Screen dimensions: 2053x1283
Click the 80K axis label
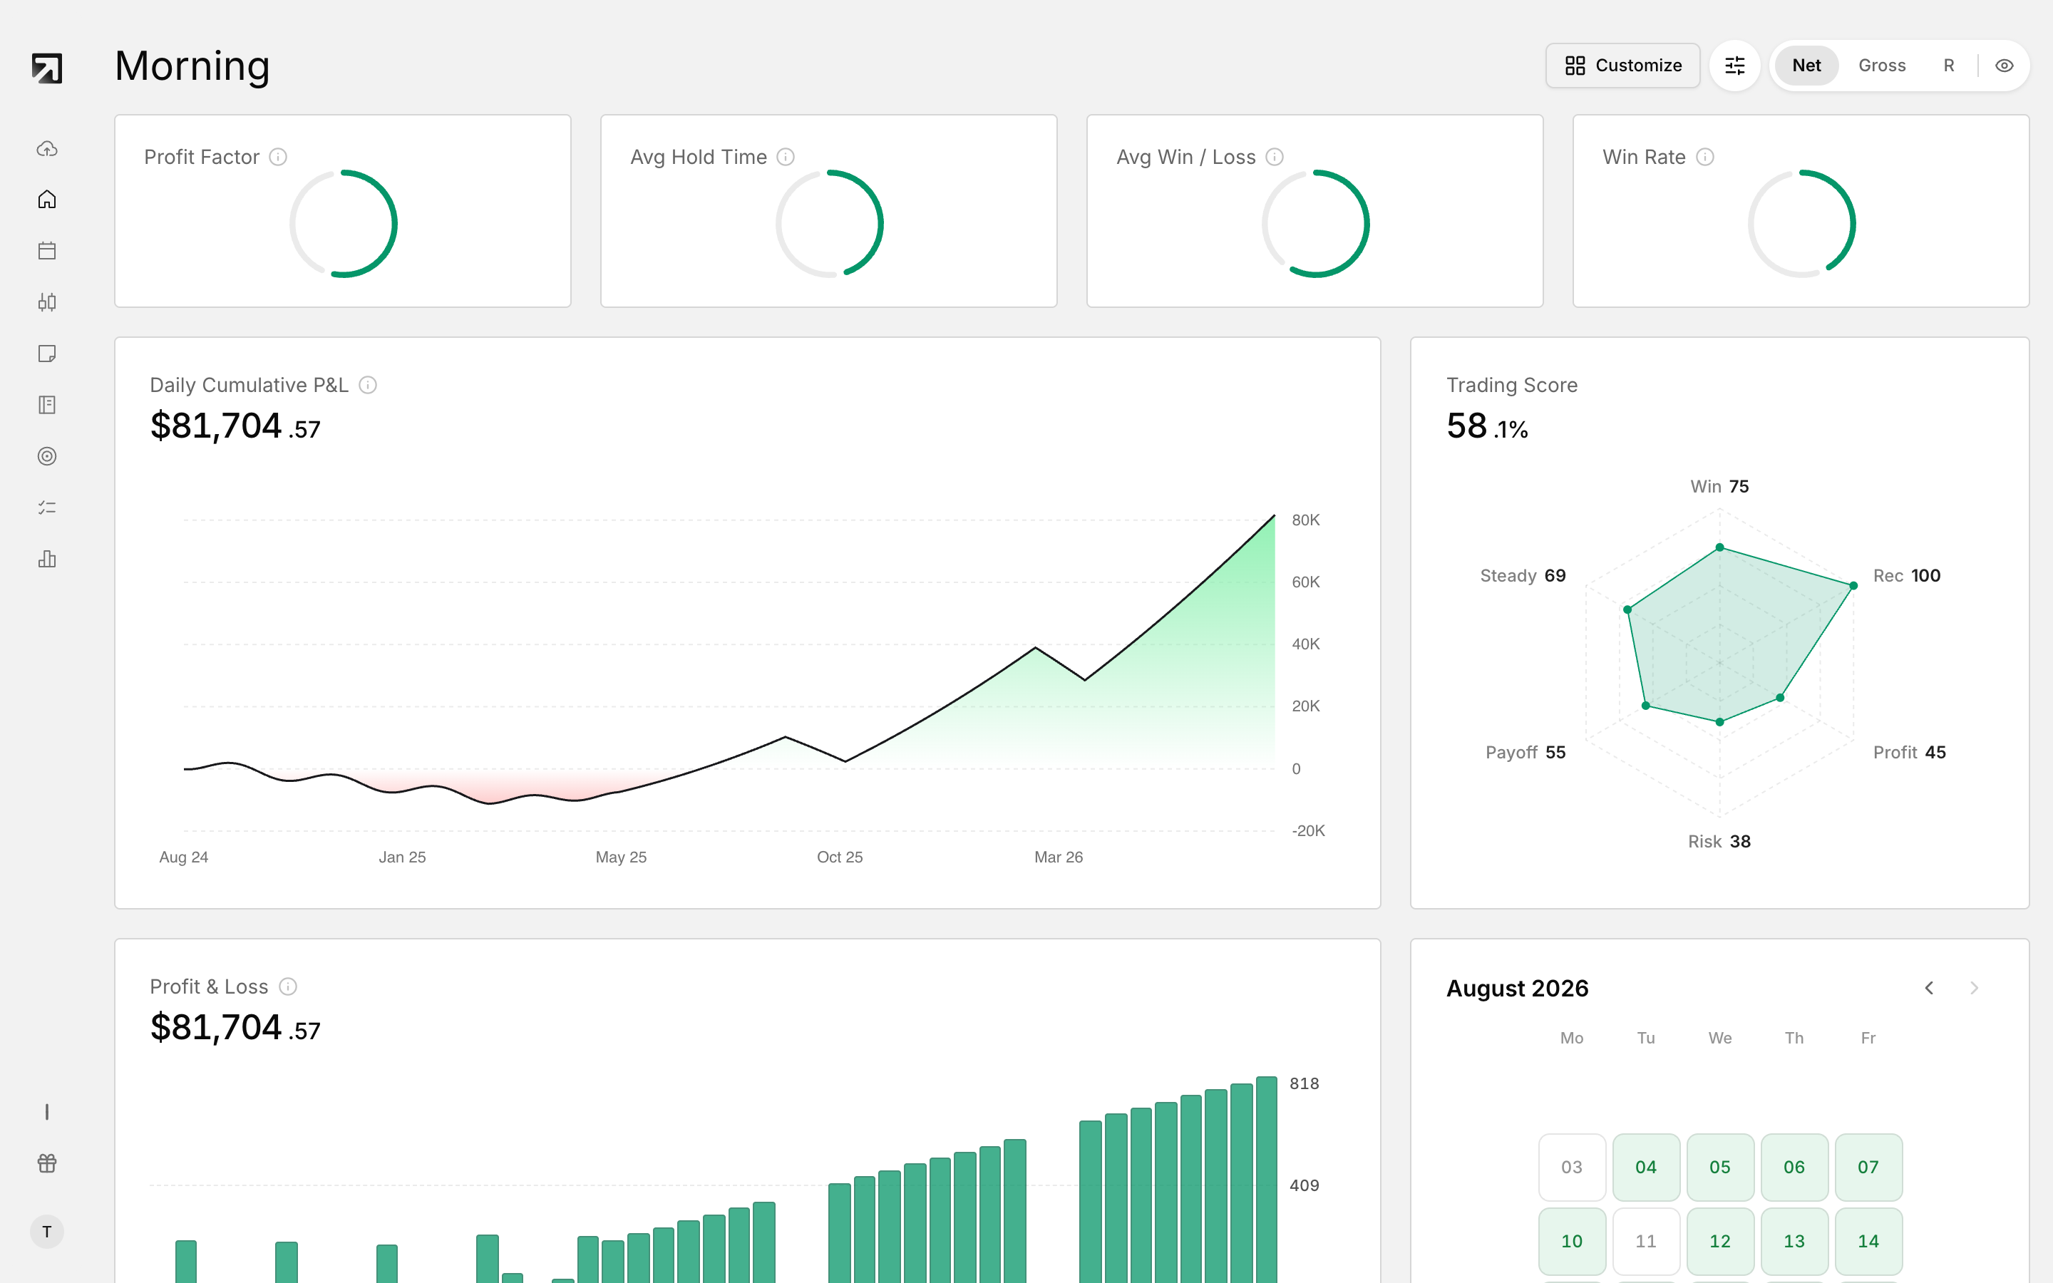[x=1306, y=520]
